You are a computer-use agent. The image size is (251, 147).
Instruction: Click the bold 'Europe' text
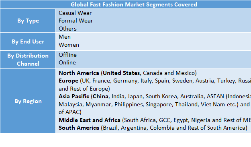pos(68,81)
